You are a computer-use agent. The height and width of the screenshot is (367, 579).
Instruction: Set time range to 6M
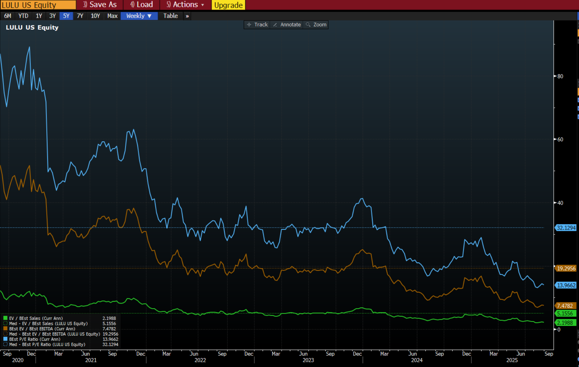(x=8, y=16)
